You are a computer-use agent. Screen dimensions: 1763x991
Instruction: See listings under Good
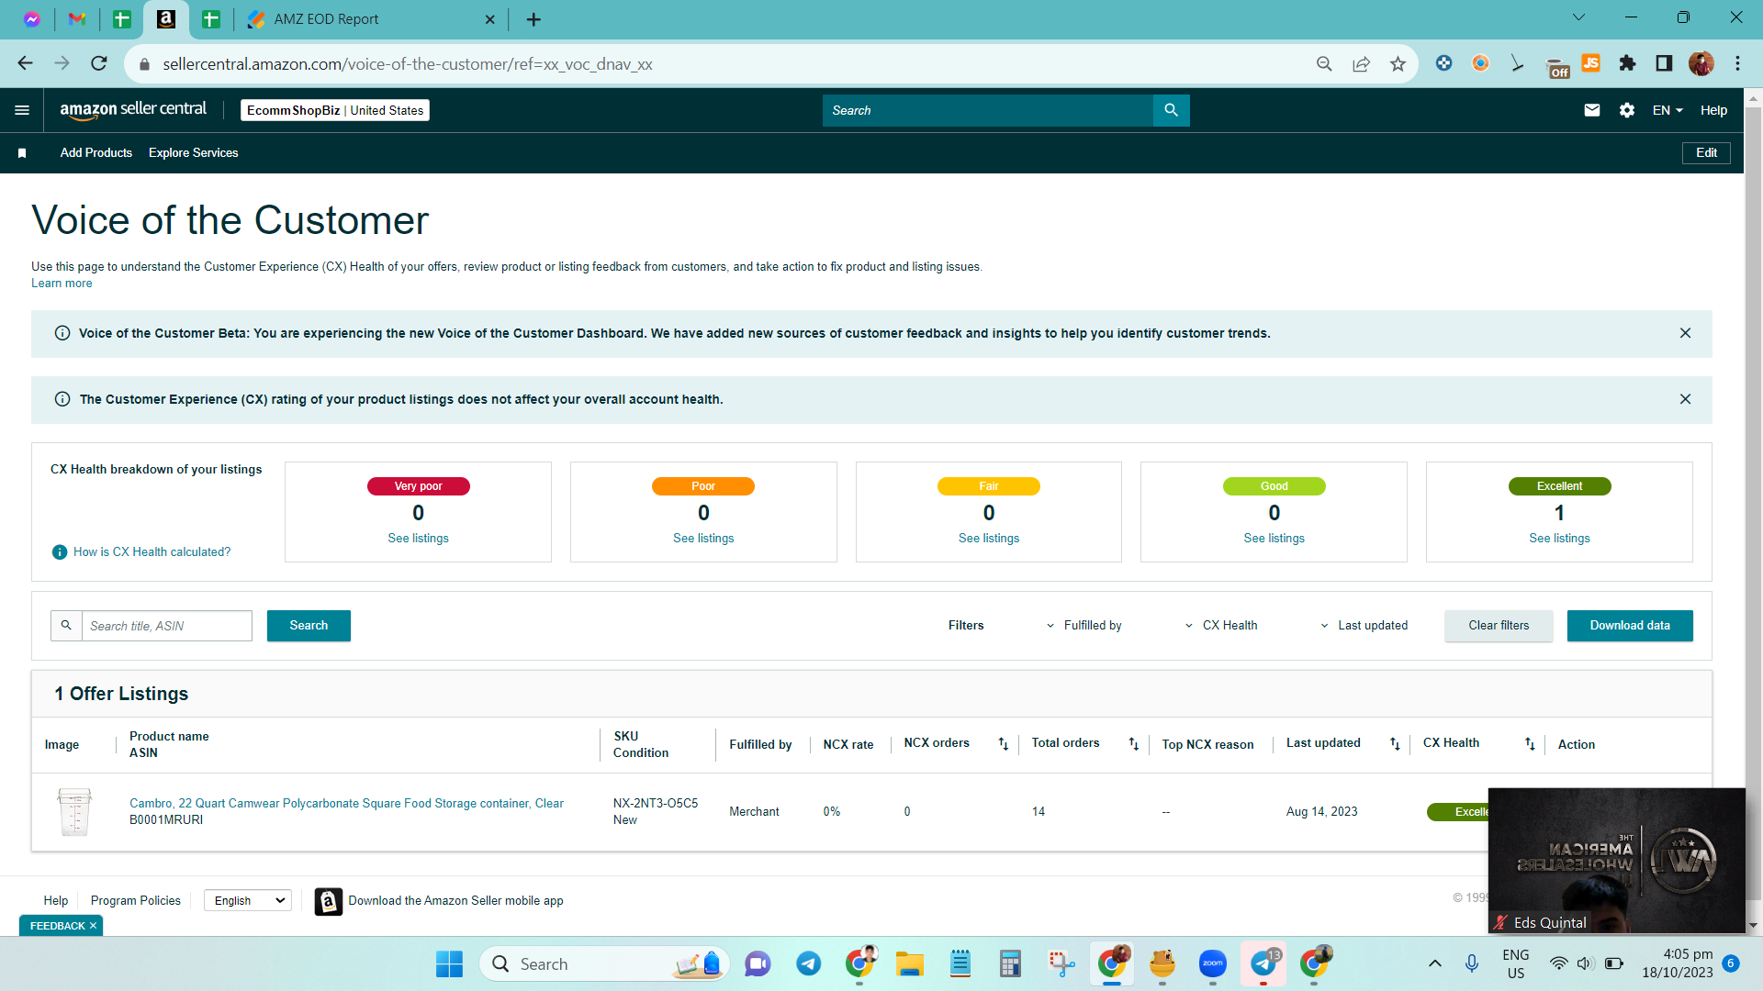(1274, 539)
